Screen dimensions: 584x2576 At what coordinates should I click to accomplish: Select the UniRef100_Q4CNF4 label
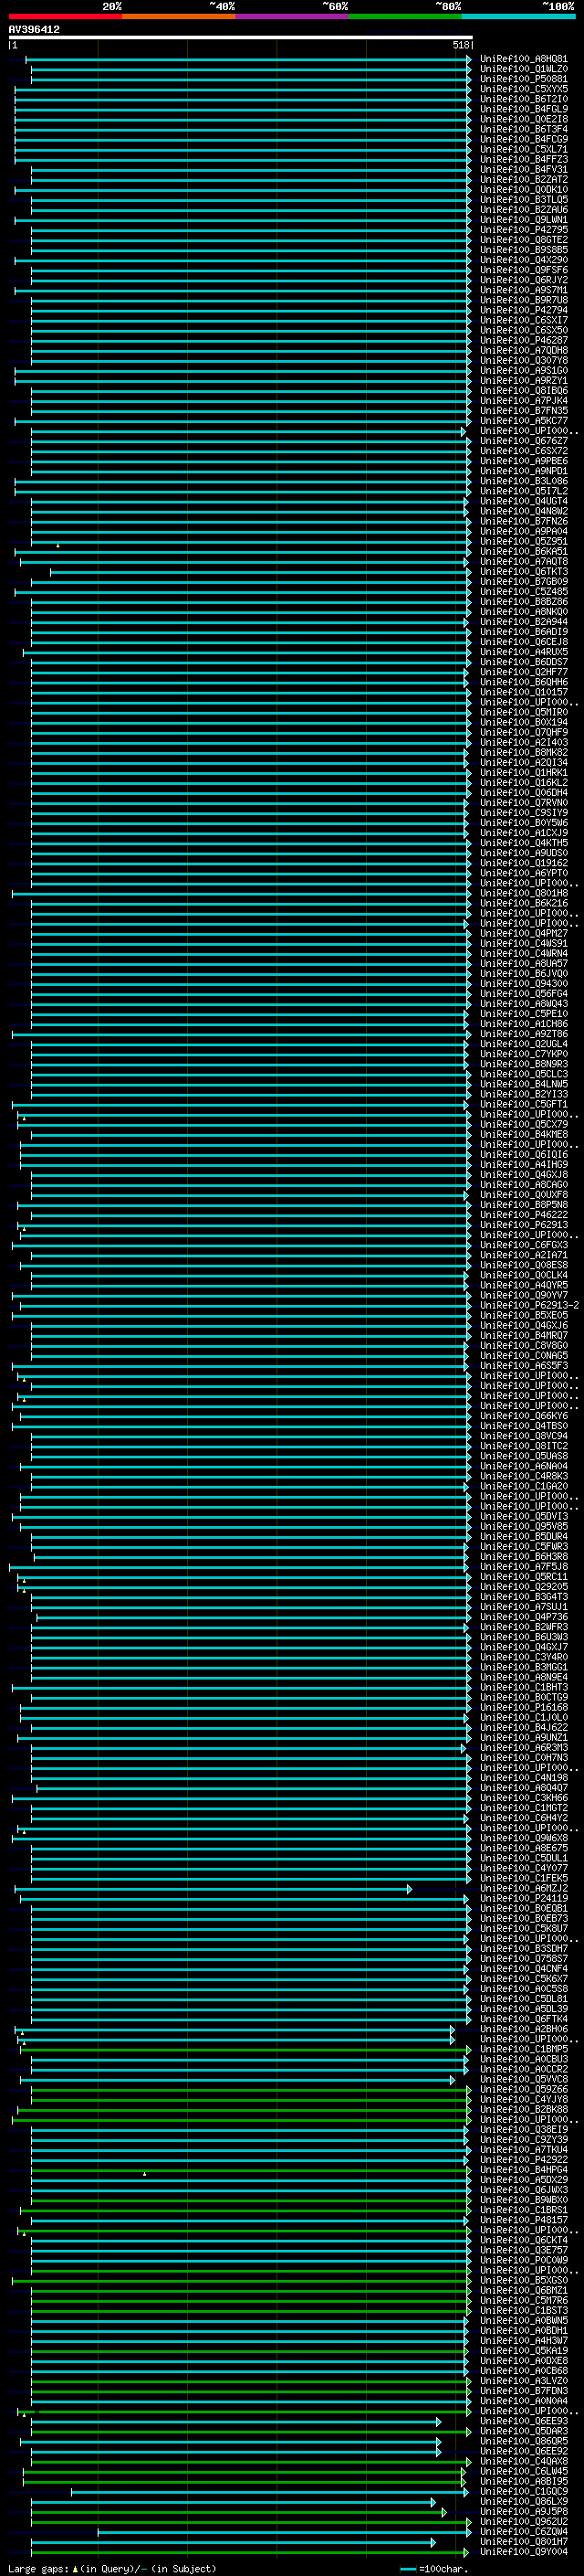point(524,1968)
